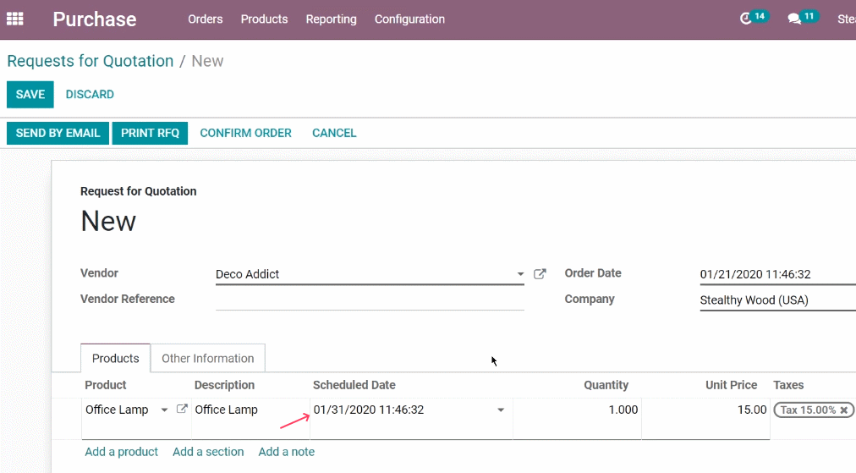The image size is (856, 473).
Task: Go to Requests for Quotation breadcrumb
Action: (x=90, y=61)
